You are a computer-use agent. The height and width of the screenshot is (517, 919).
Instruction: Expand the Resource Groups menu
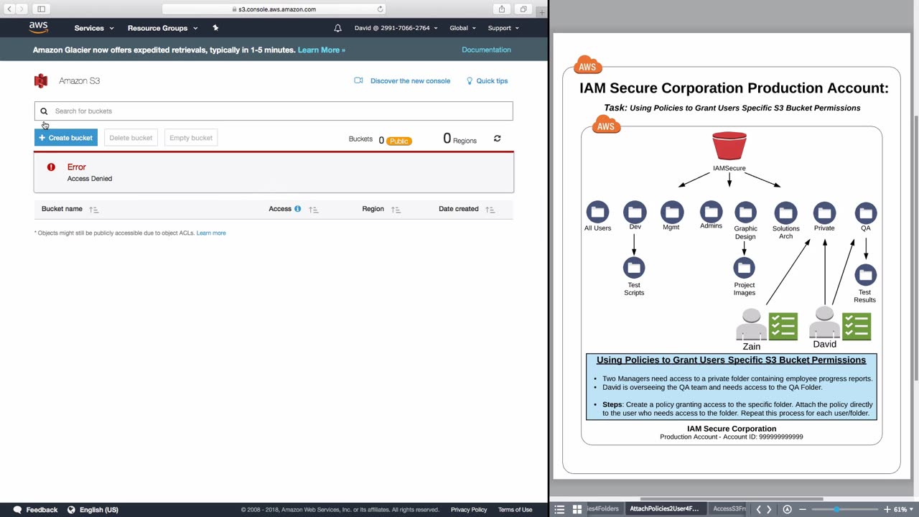click(162, 28)
